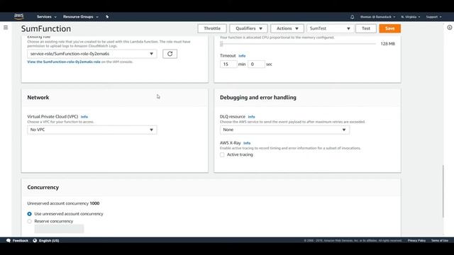The image size is (454, 255).
Task: Open the SumTest test event dropdown
Action: (x=330, y=28)
